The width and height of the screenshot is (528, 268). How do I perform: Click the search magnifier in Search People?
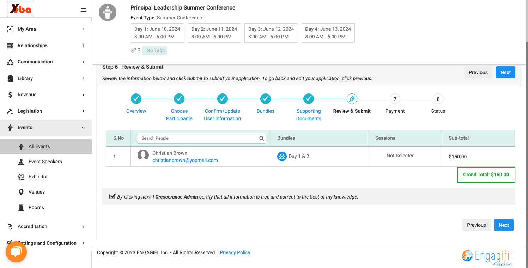click(262, 138)
